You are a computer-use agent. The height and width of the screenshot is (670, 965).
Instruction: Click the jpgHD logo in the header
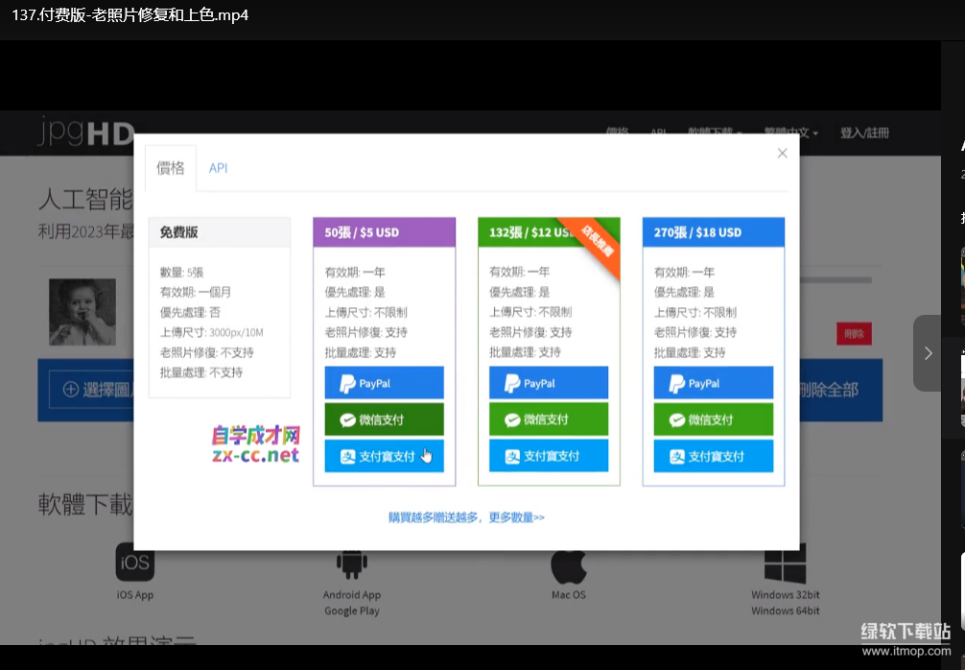(86, 132)
